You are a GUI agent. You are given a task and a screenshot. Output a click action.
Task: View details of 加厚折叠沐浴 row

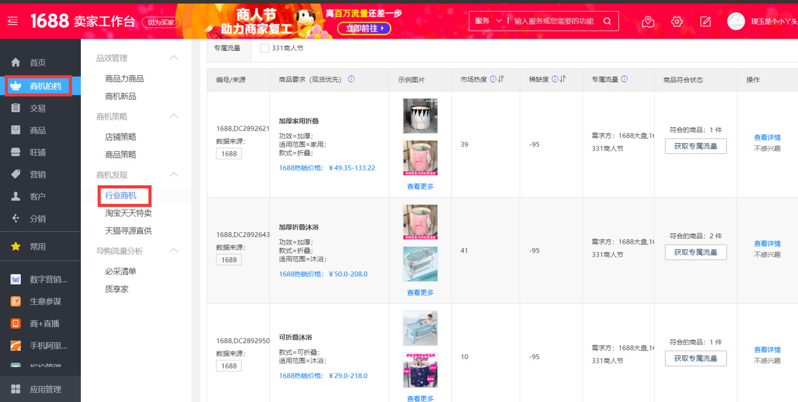tap(767, 244)
